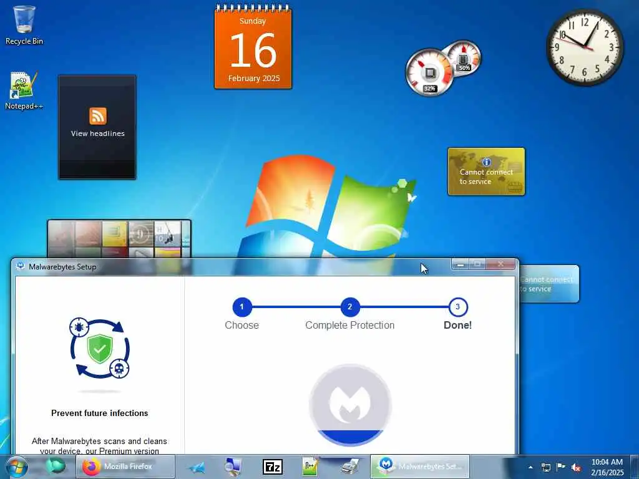Click the network tray icon
639x479 pixels.
(x=545, y=467)
